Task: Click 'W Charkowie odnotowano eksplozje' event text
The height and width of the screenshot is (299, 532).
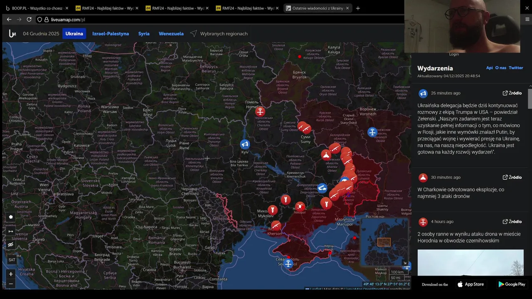Action: click(461, 193)
